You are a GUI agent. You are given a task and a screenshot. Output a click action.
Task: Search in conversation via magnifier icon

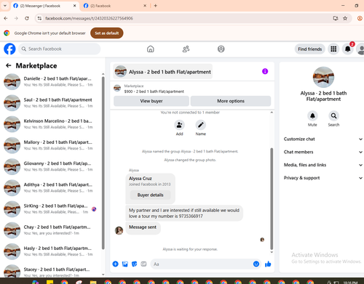[x=333, y=115]
